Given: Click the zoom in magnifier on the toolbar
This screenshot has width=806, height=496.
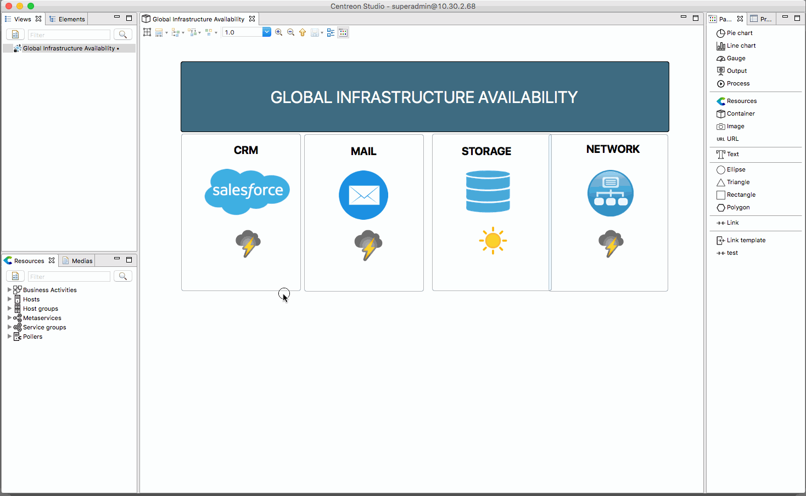Looking at the screenshot, I should pos(278,32).
